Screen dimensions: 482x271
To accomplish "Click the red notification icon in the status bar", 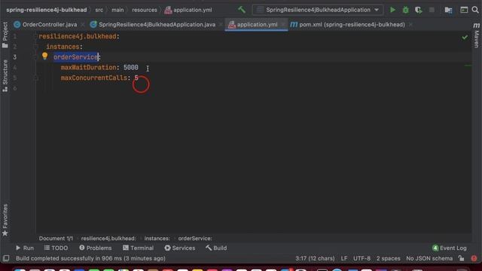I will point(474,258).
